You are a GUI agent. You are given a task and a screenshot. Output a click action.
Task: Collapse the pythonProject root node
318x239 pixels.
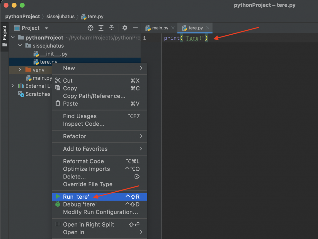click(13, 37)
